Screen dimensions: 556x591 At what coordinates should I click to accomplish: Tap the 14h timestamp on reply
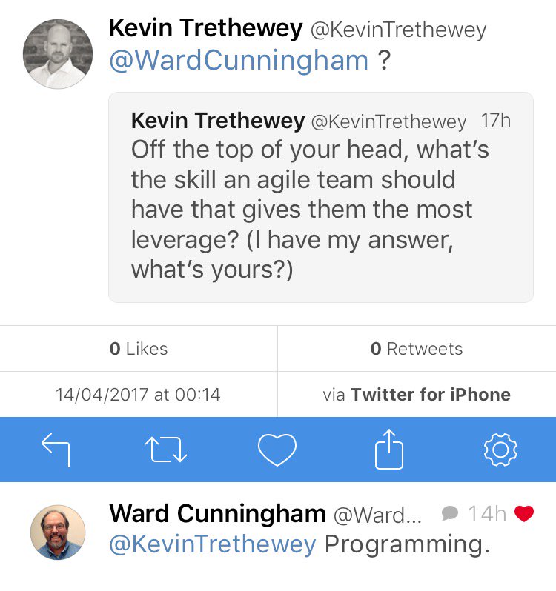[487, 513]
